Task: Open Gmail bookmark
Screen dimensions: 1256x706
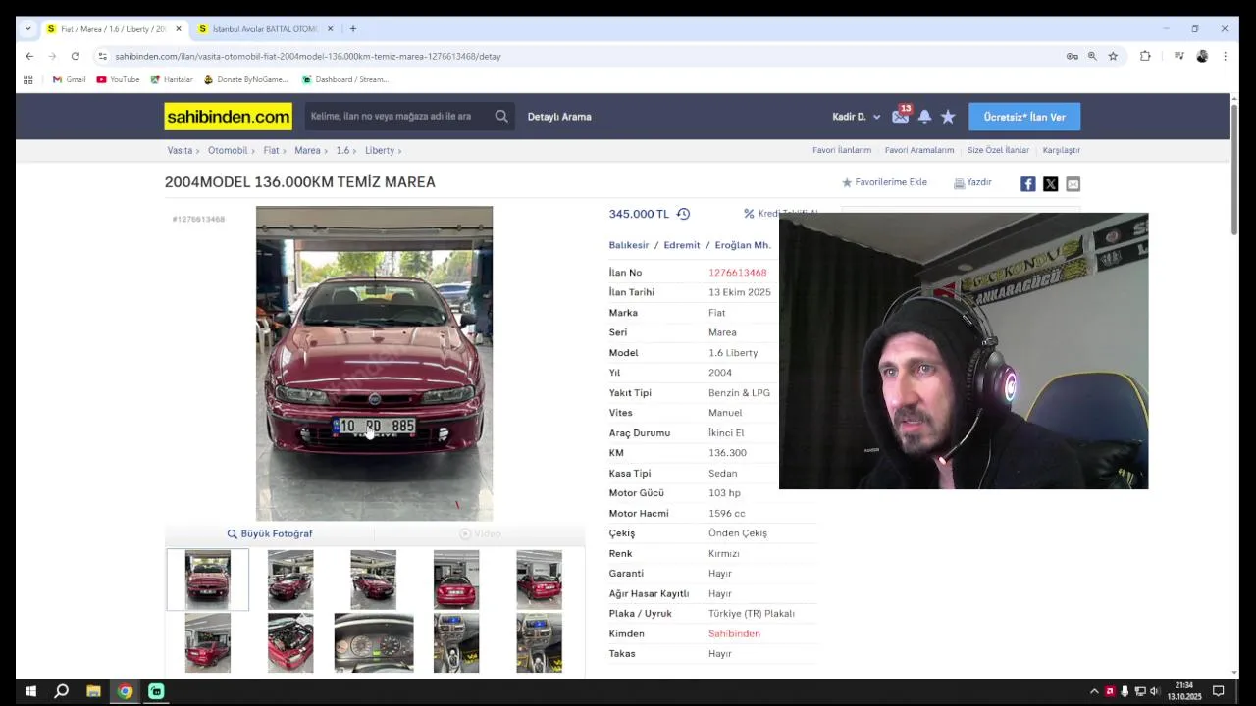Action: coord(69,79)
